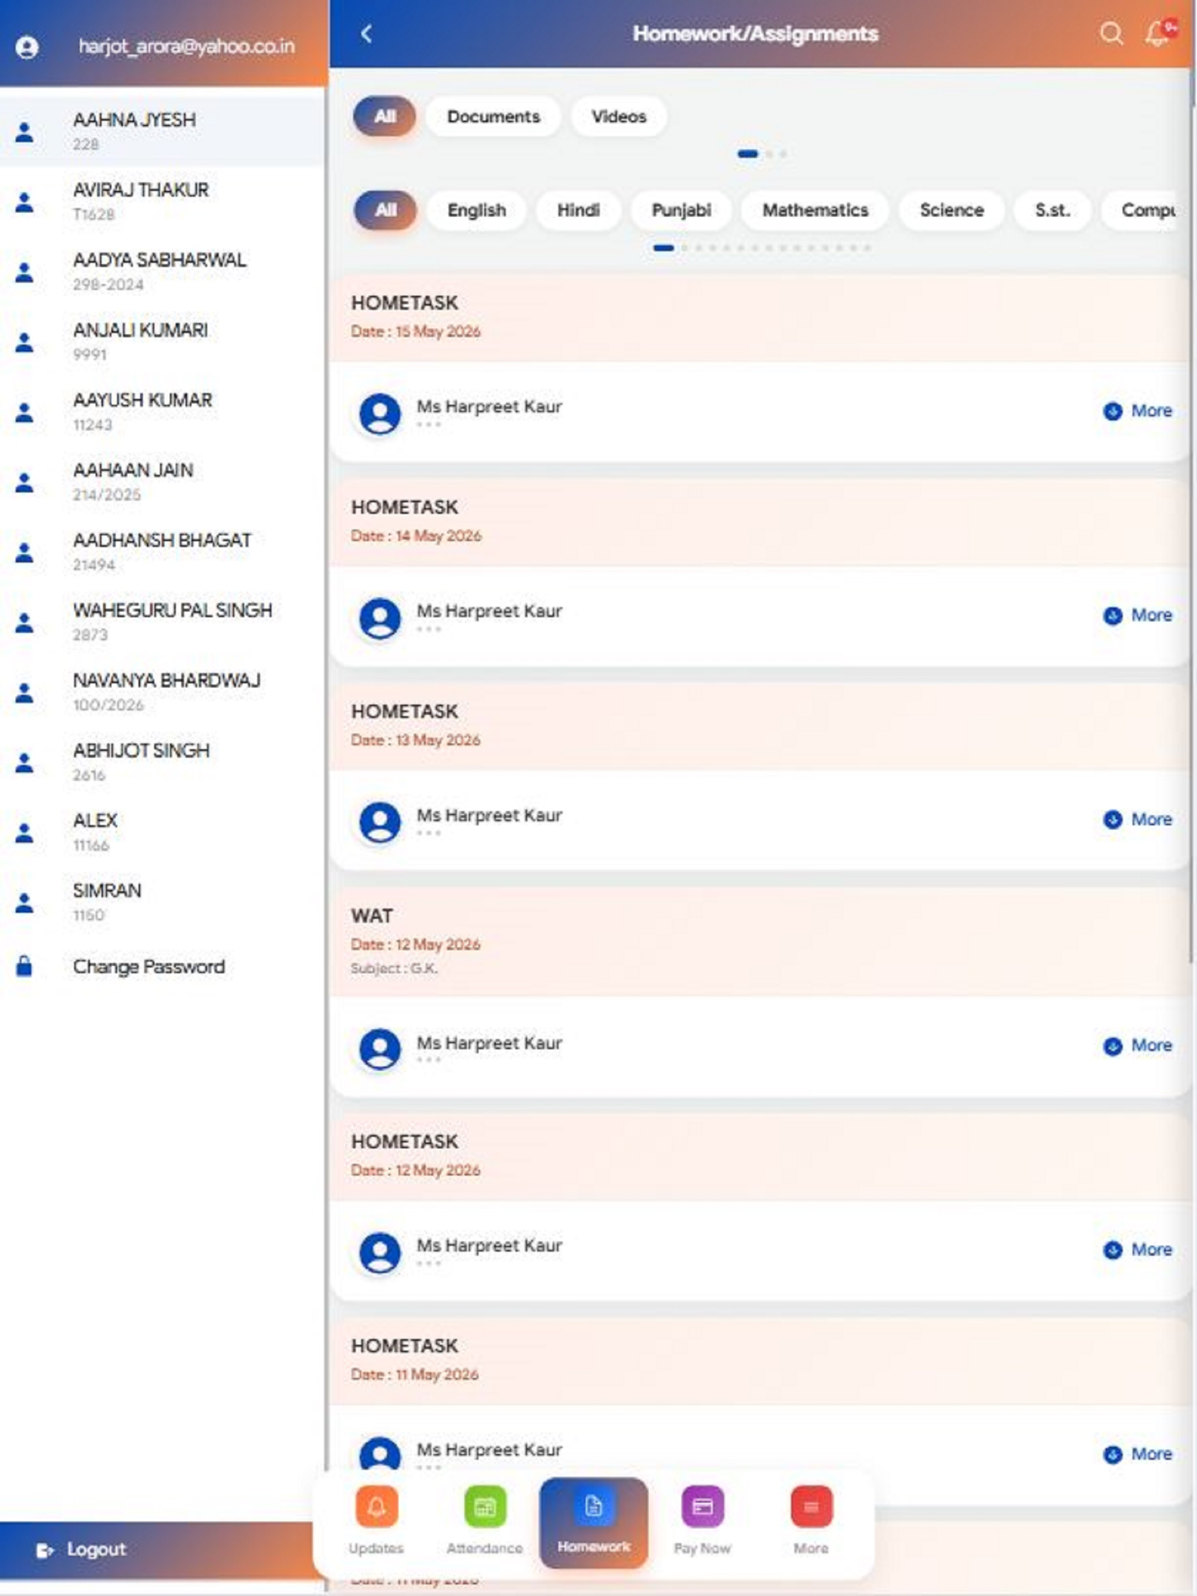Click account email harjot_arora@yahoo.co.in
The width and height of the screenshot is (1197, 1596).
(187, 46)
